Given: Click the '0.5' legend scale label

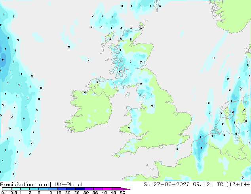Looking at the screenshot, I should pyautogui.click(x=14, y=192).
